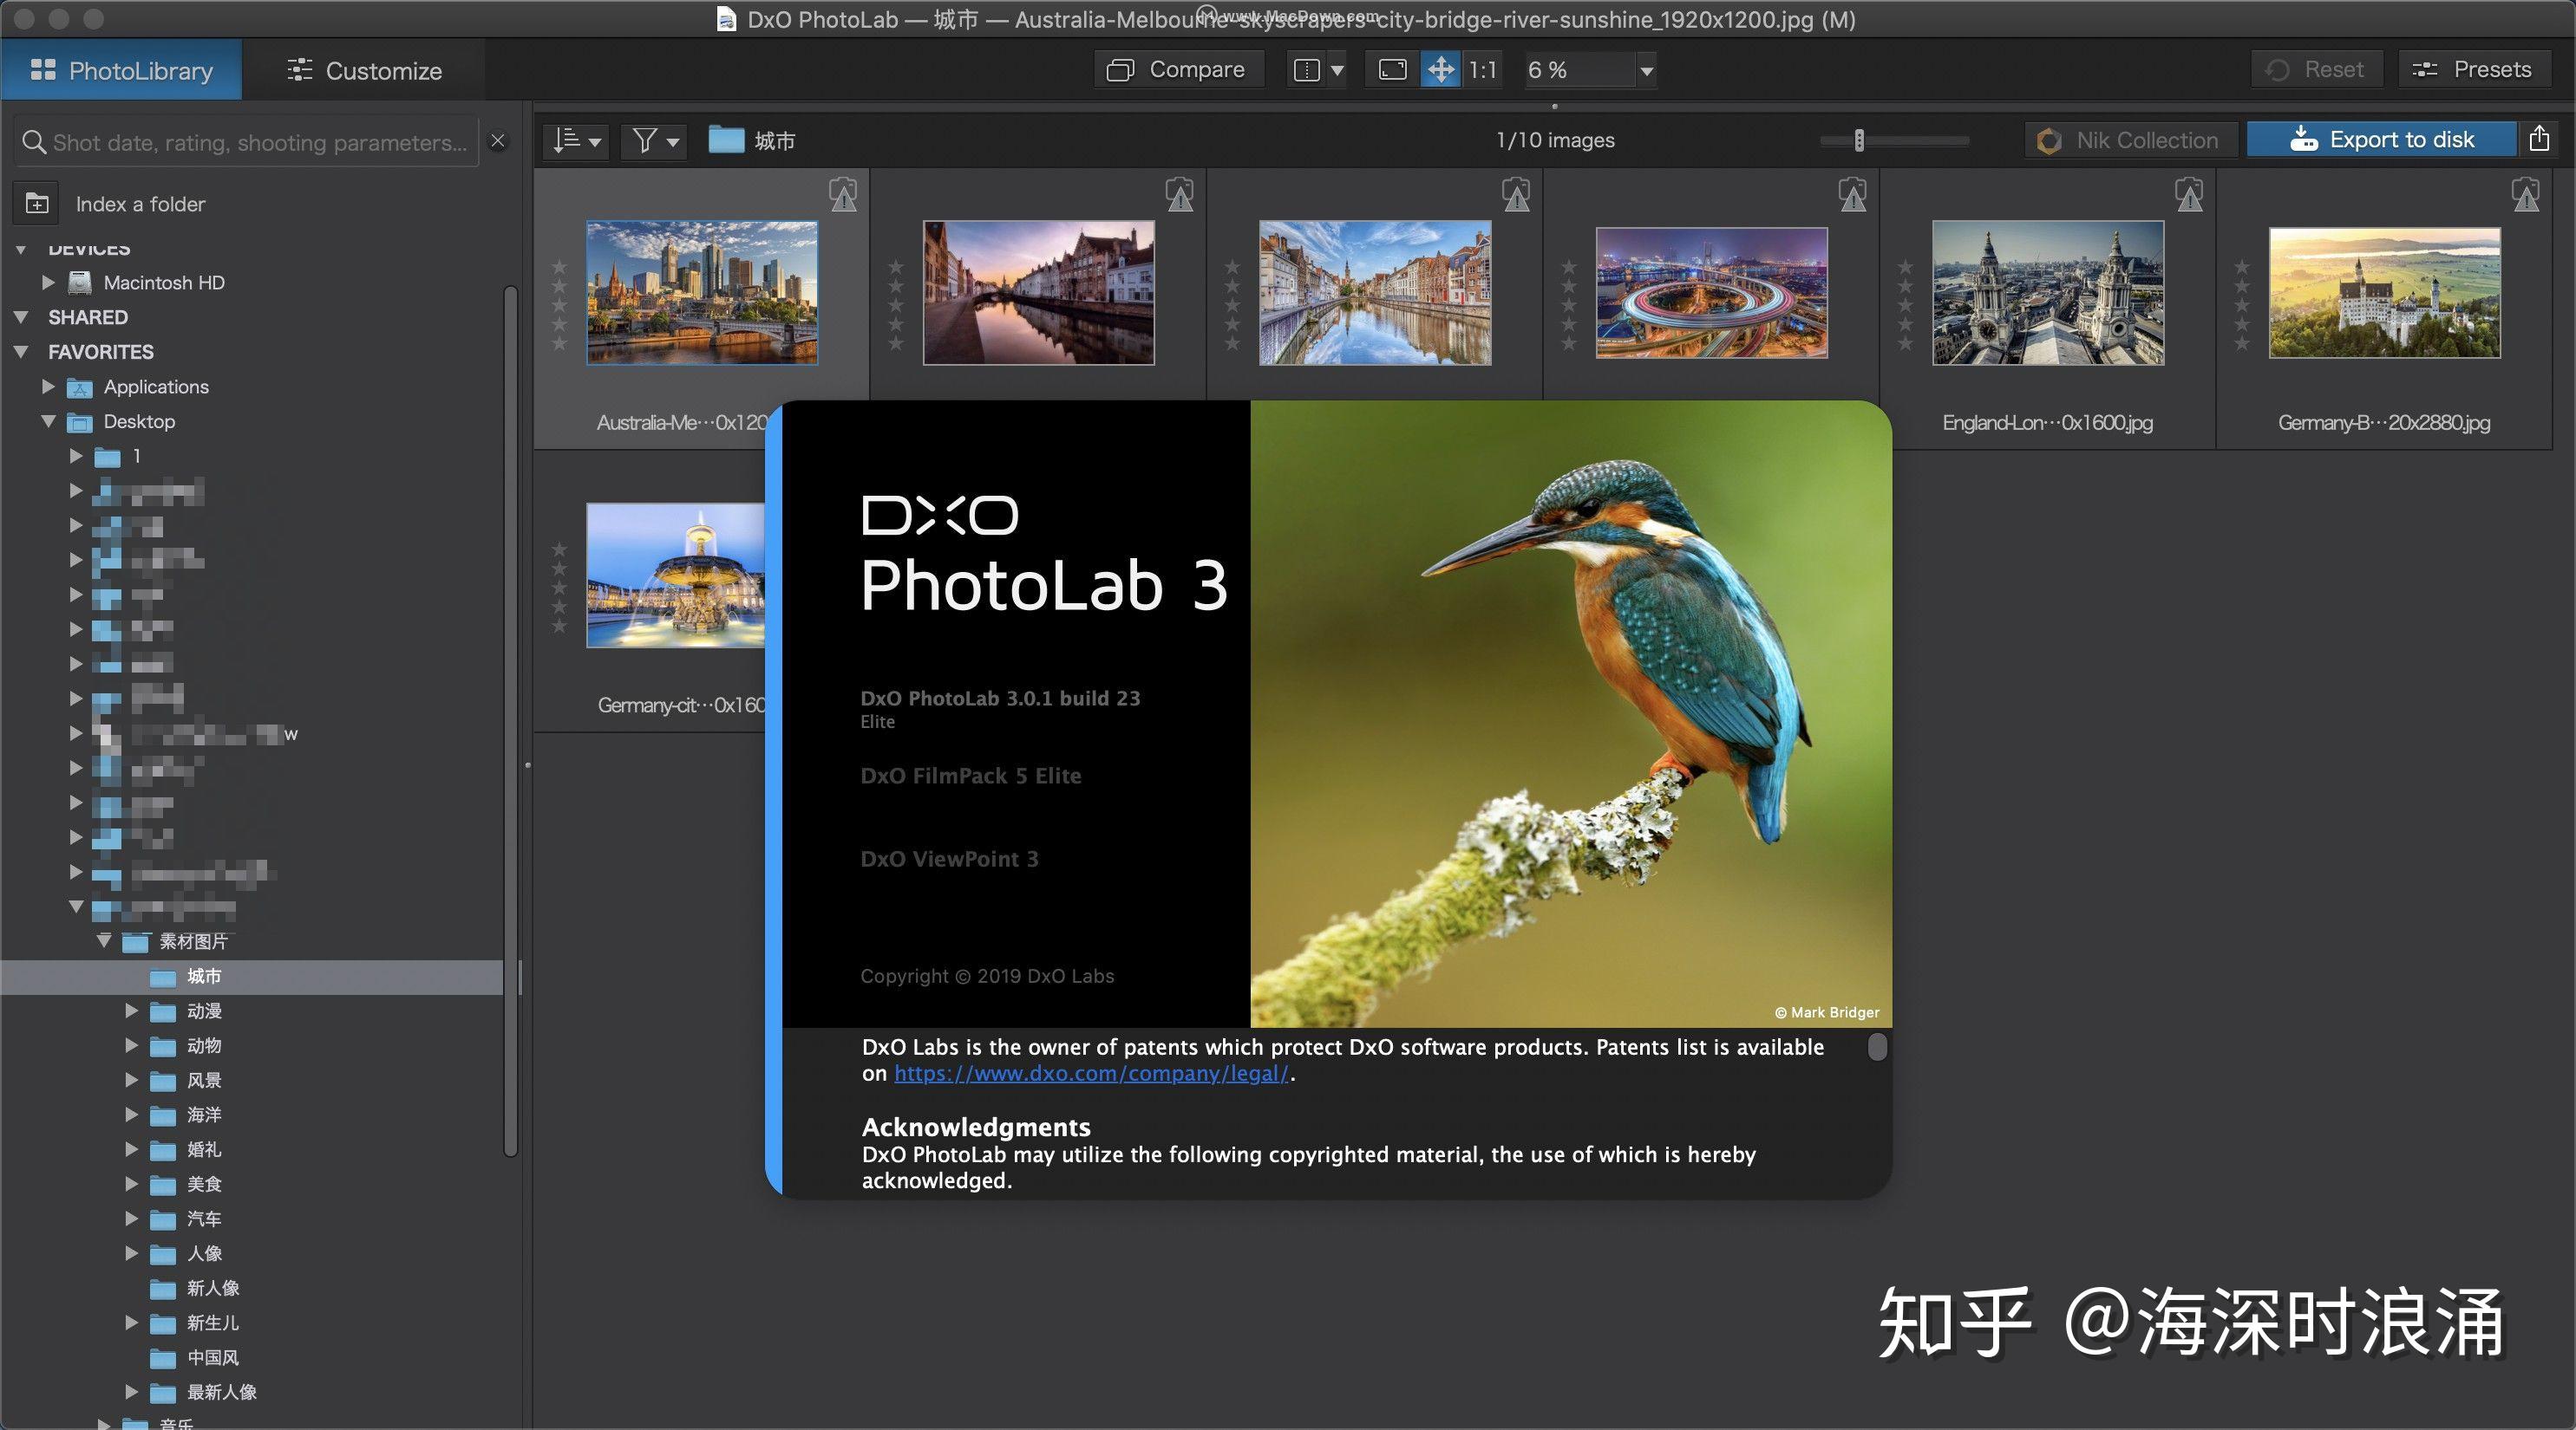Click the status icon on the London cathedral thumbnail
The height and width of the screenshot is (1430, 2576).
tap(2190, 194)
